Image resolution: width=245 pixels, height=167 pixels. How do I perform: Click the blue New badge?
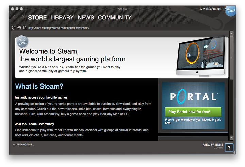pyautogui.click(x=230, y=11)
